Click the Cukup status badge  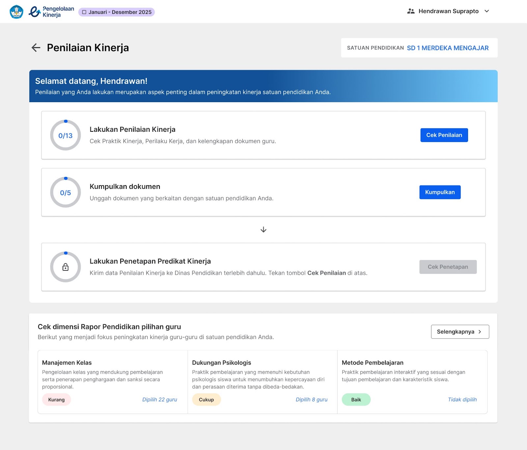206,400
